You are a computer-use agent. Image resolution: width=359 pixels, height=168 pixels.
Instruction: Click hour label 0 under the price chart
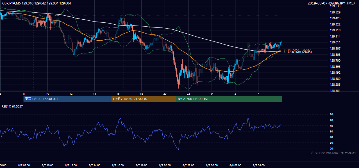pos(212,94)
